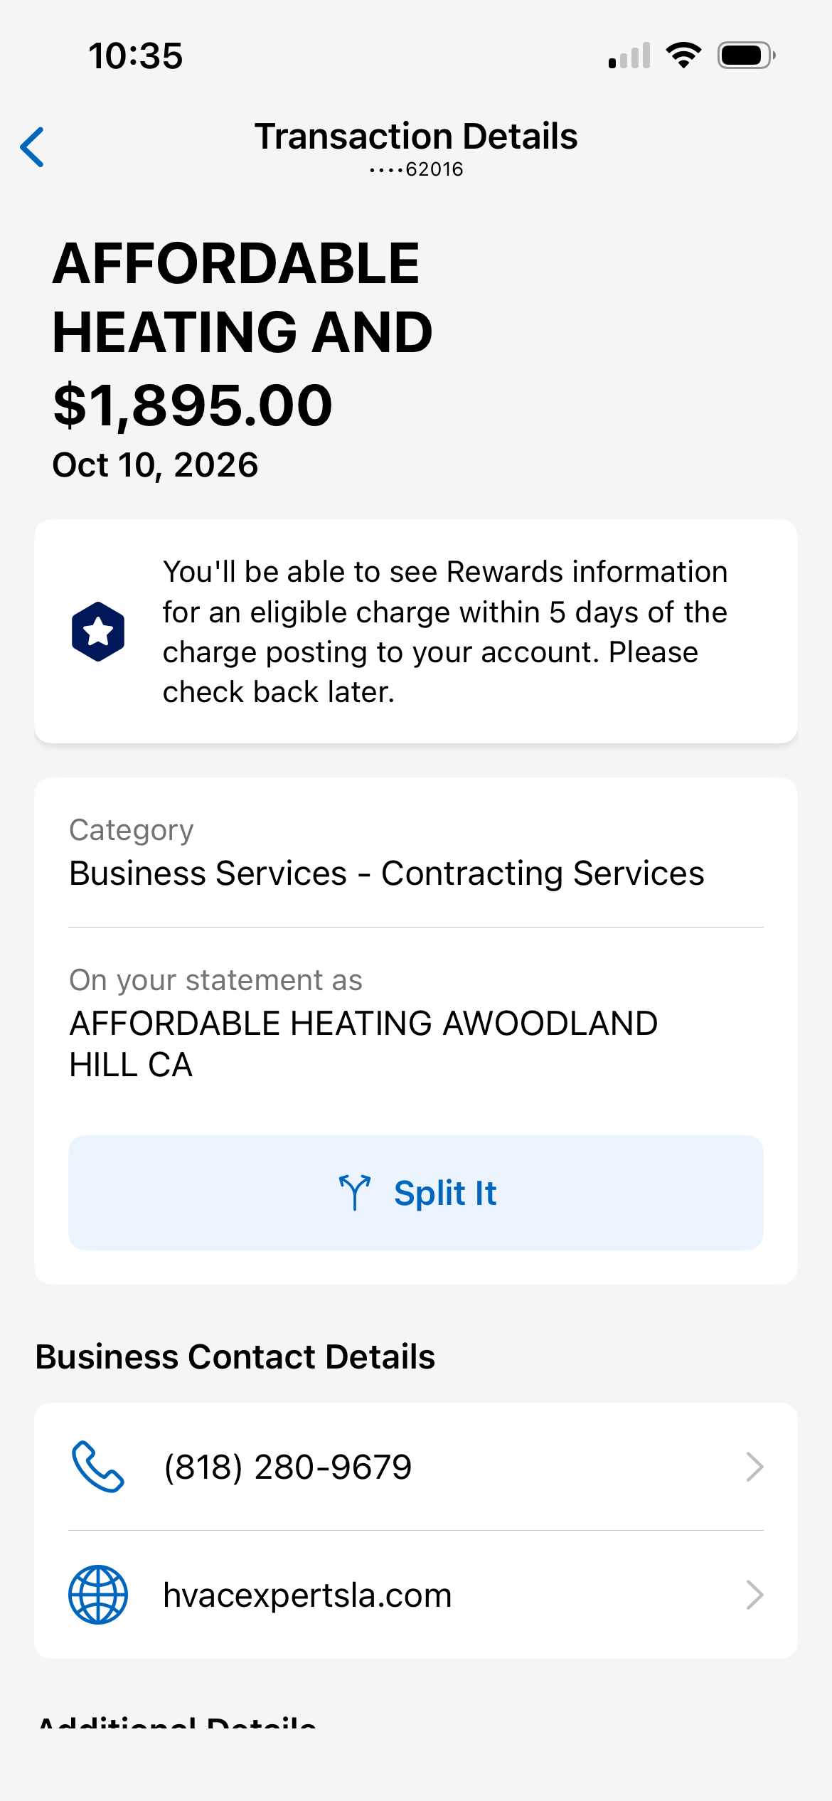Visit hvacexpertsla.com link
Viewport: 832px width, 1801px height.
click(x=307, y=1595)
